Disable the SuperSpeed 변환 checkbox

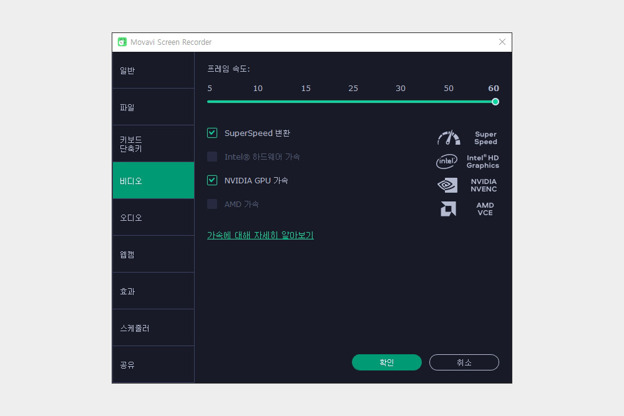[212, 133]
